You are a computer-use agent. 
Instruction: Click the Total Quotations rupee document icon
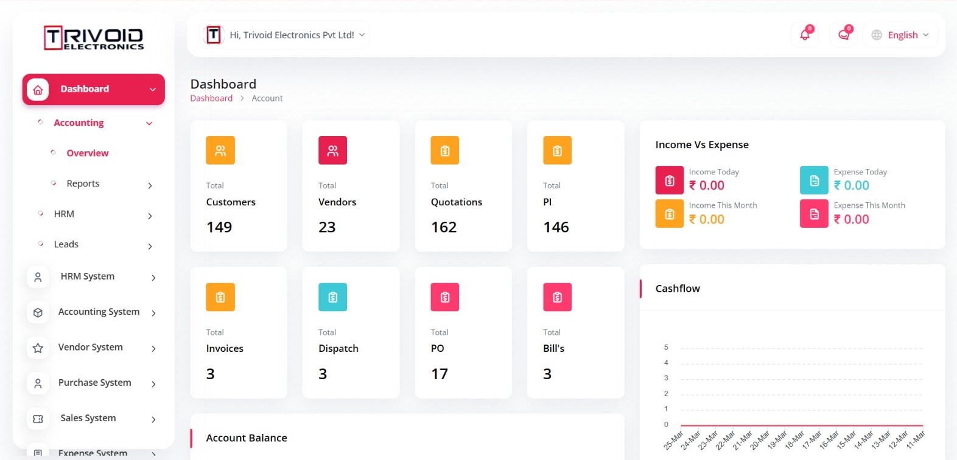[444, 150]
